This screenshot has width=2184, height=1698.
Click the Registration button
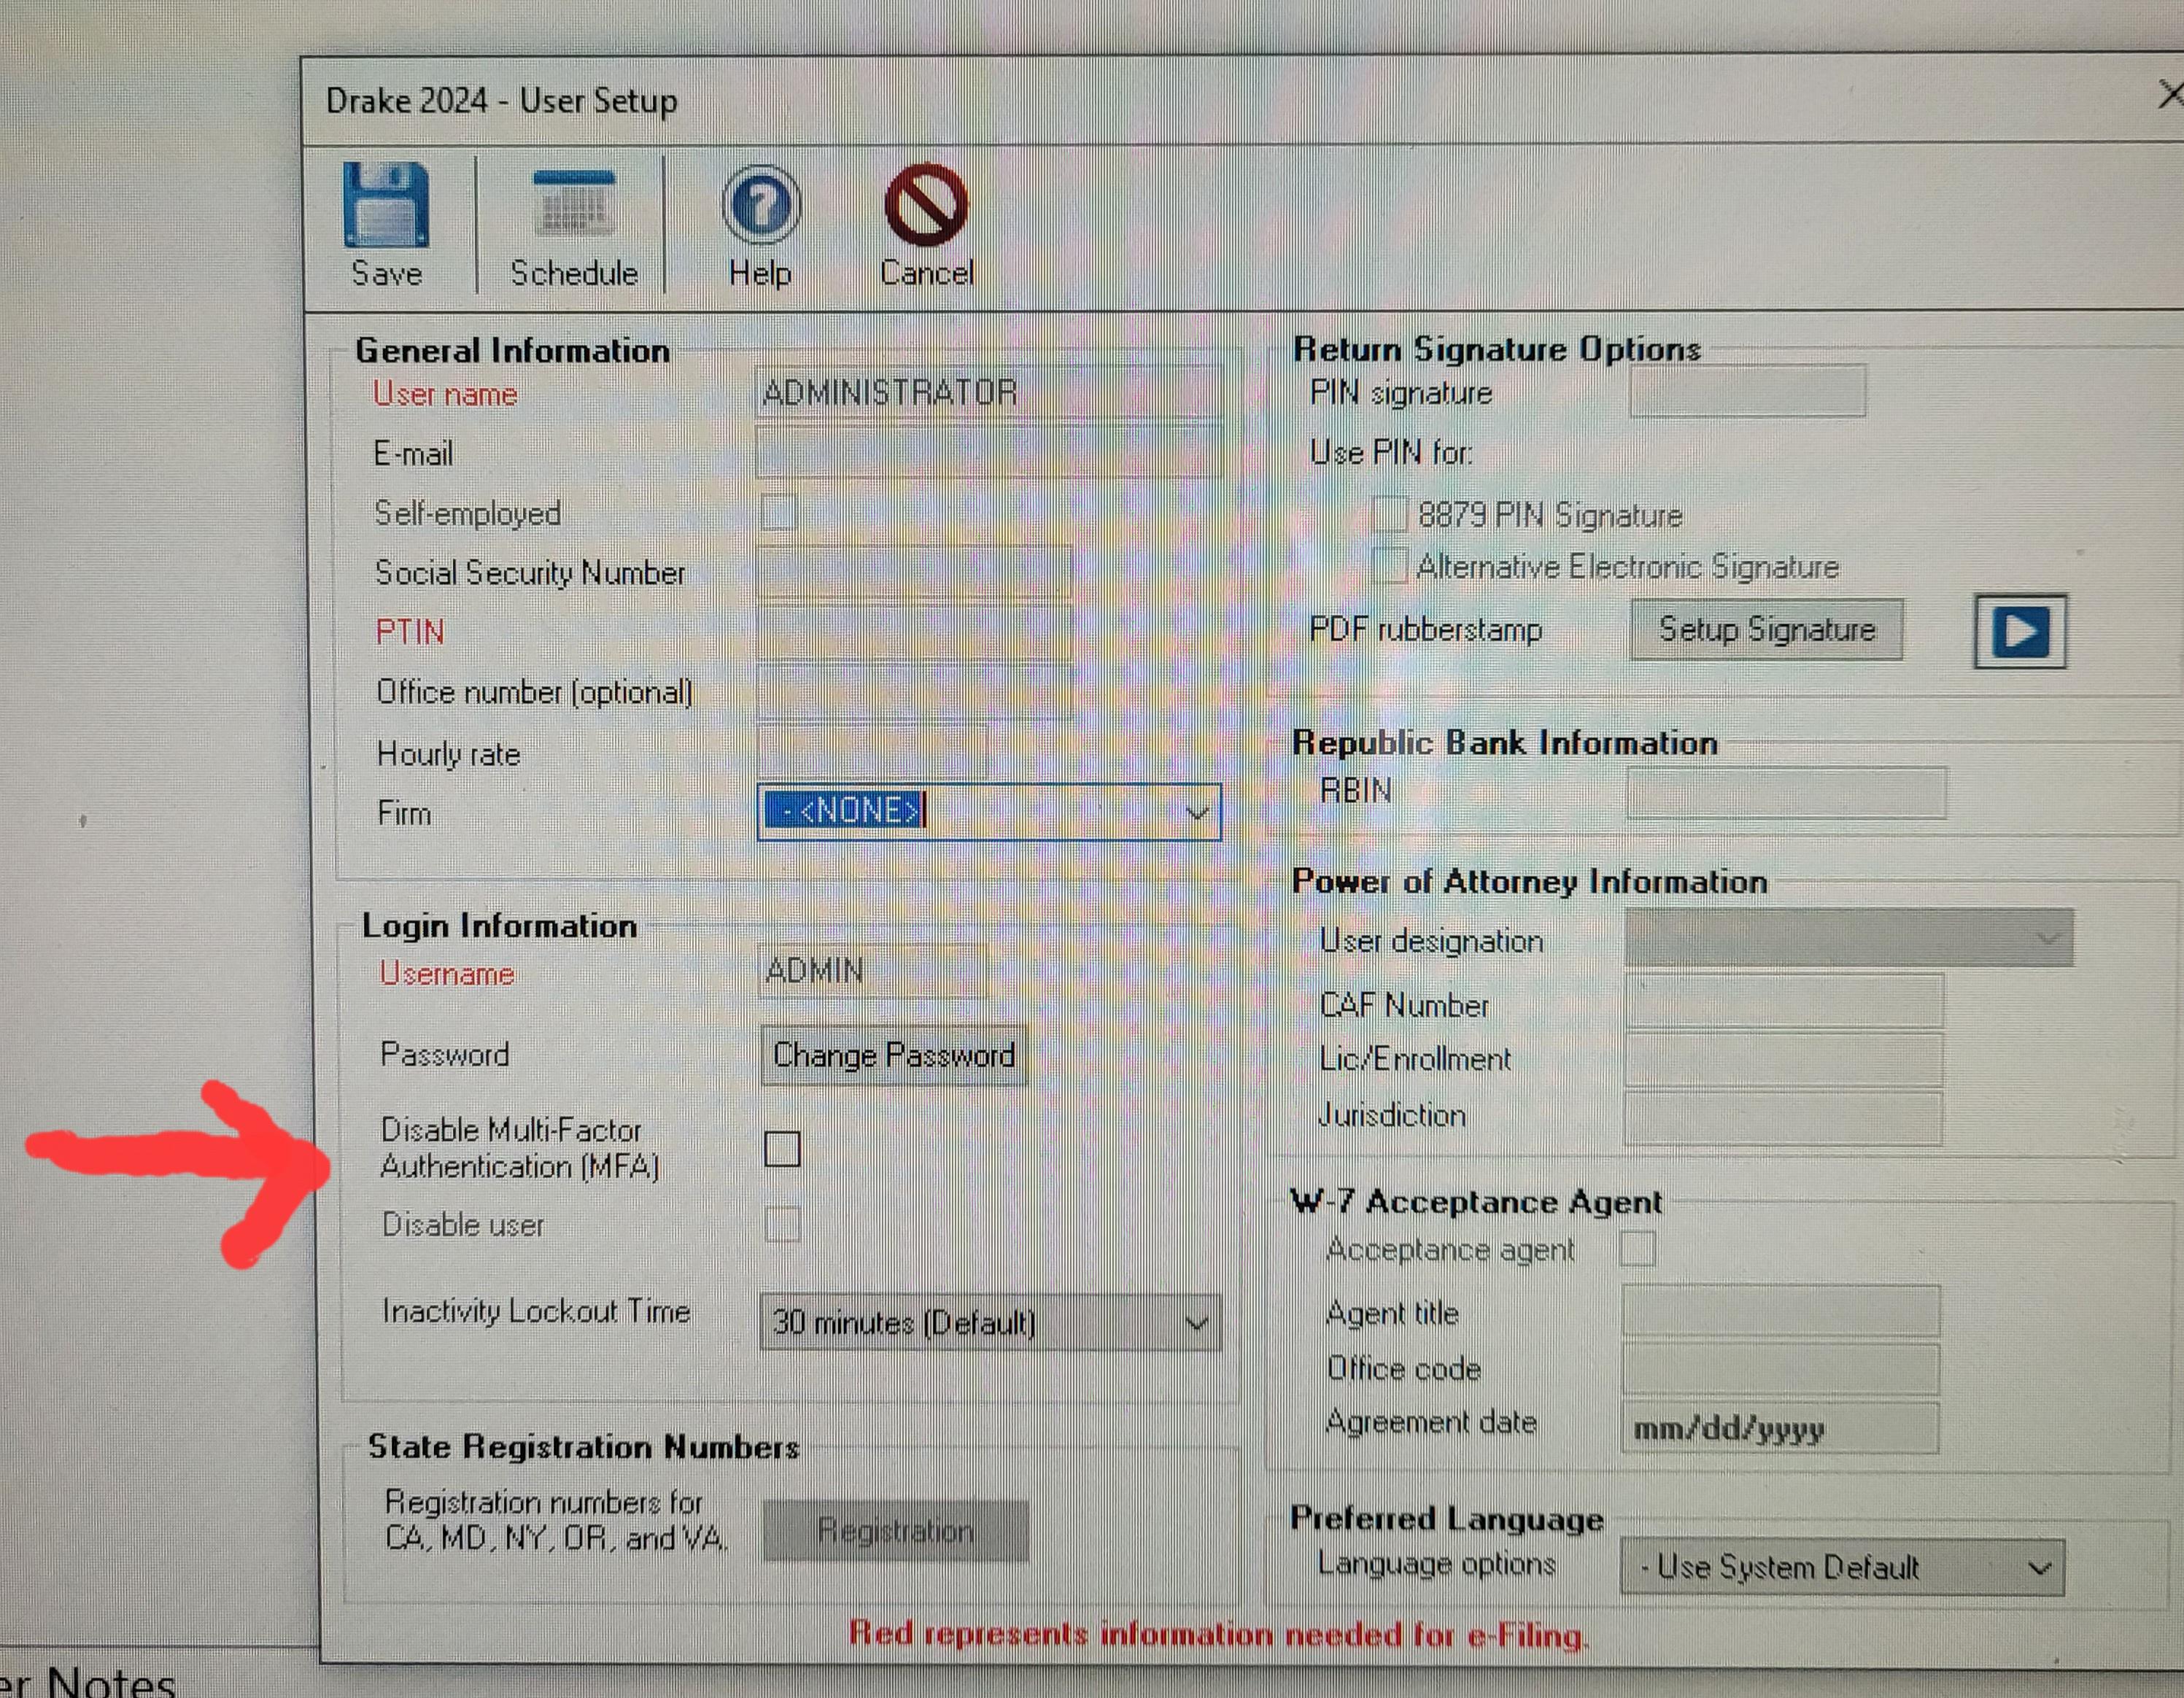(x=895, y=1530)
